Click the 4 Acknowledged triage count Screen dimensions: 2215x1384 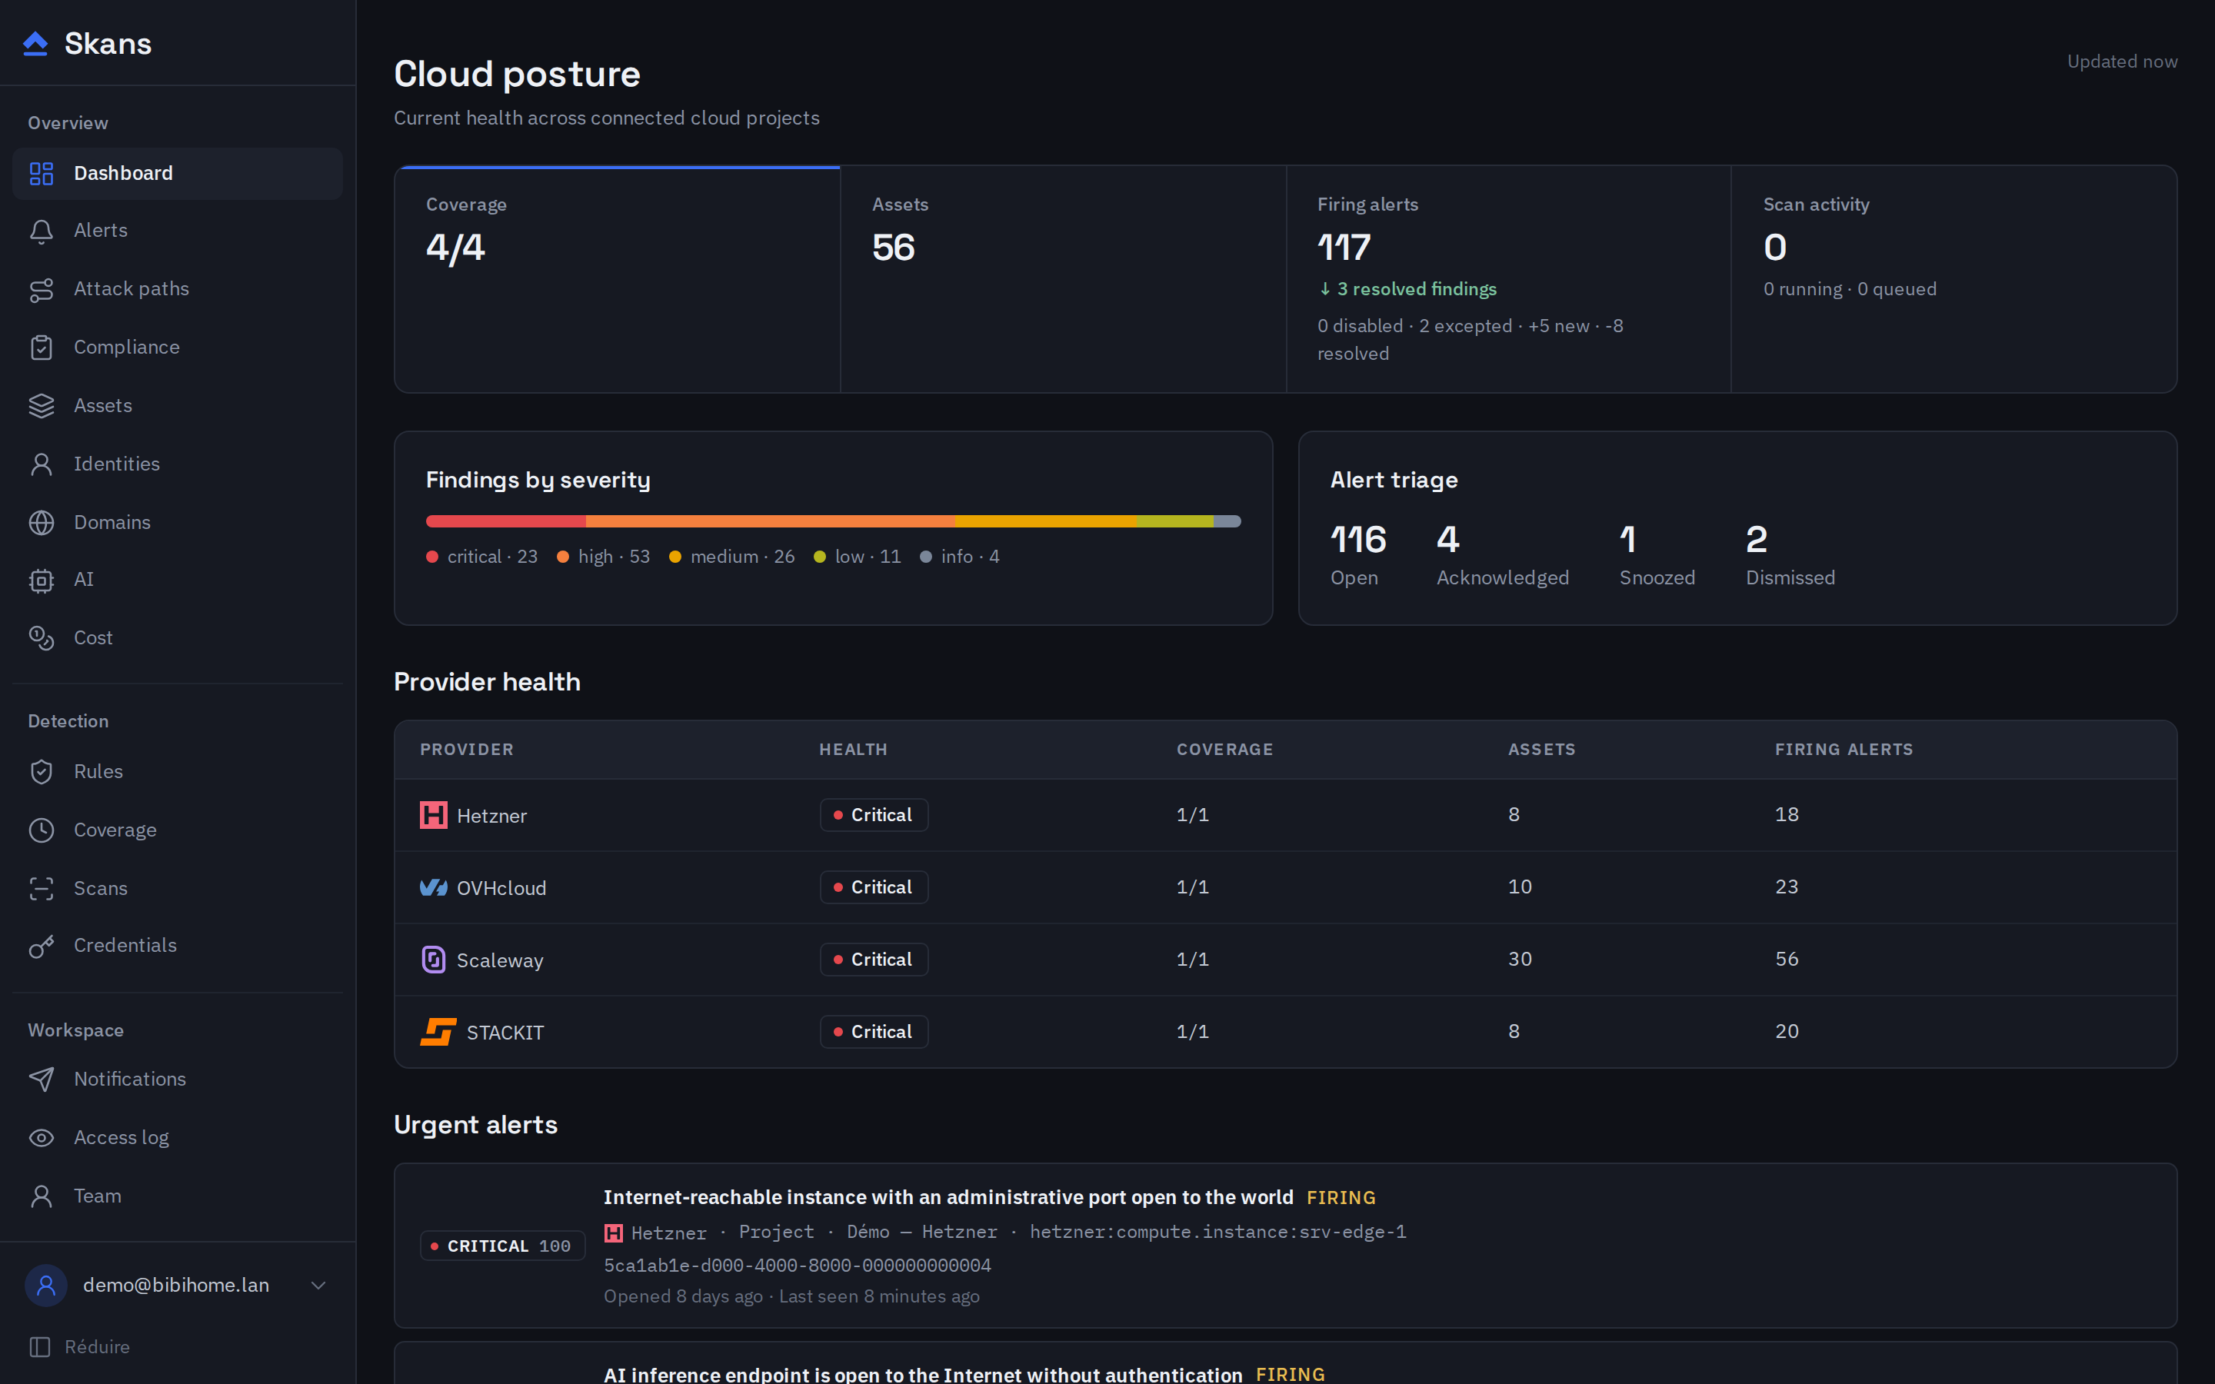(1502, 554)
